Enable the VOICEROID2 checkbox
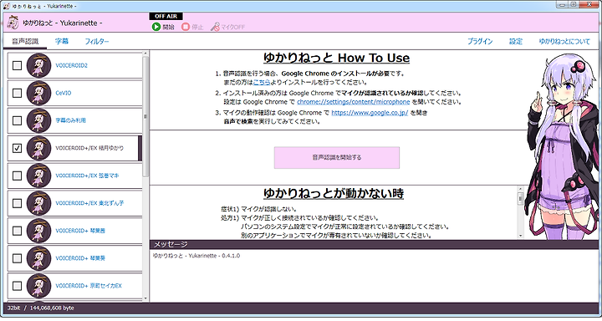Image resolution: width=602 pixels, height=321 pixels. [17, 66]
